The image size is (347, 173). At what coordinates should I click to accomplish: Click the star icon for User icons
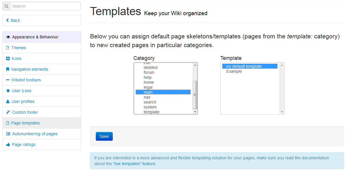(x=8, y=91)
